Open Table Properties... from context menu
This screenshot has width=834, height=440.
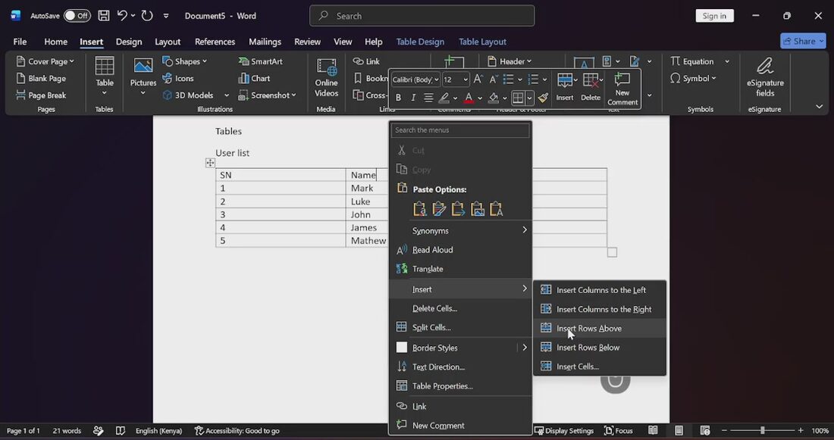coord(460,385)
